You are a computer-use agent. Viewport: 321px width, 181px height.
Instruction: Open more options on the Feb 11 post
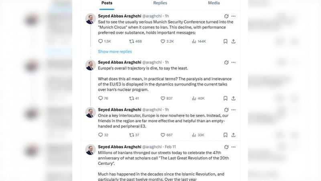234,147
